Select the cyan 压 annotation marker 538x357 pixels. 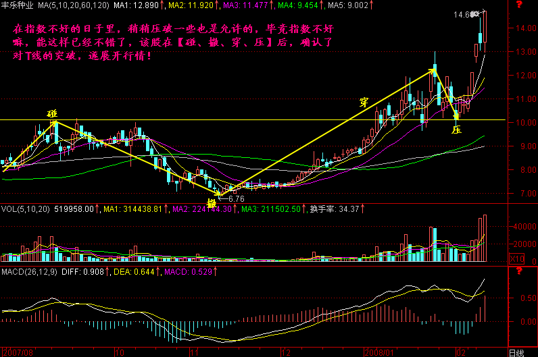point(456,128)
